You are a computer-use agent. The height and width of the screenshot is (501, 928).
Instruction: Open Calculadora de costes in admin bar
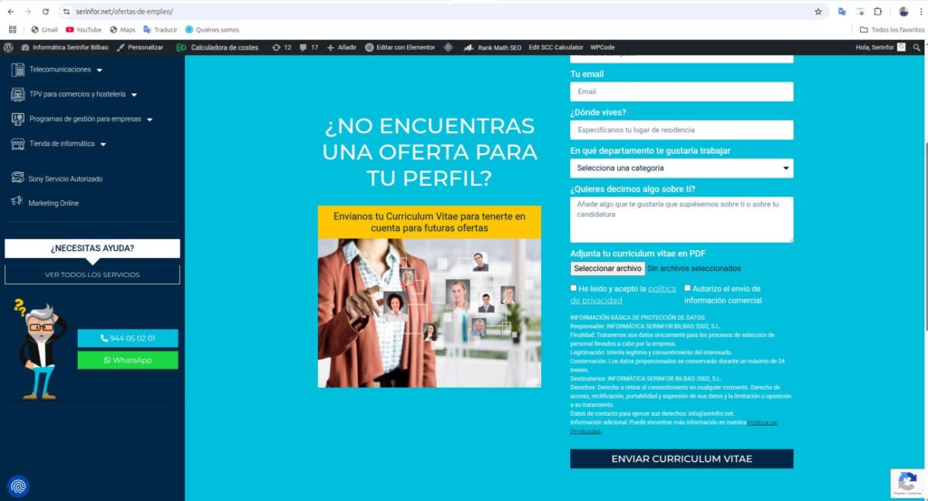pos(217,47)
